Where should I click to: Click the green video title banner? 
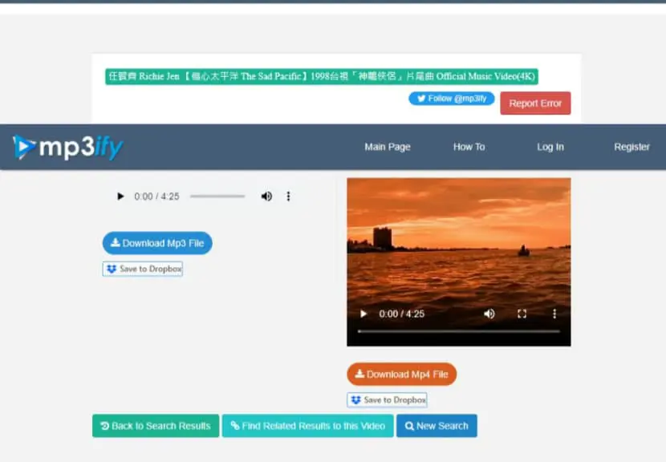[x=322, y=76]
